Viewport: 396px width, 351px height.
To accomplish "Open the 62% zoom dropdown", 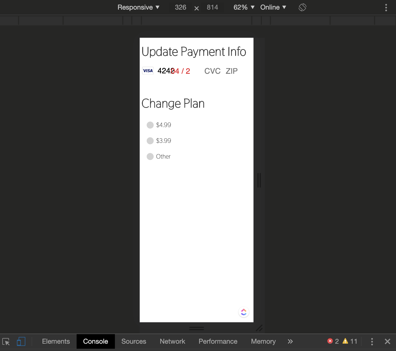I will point(244,7).
